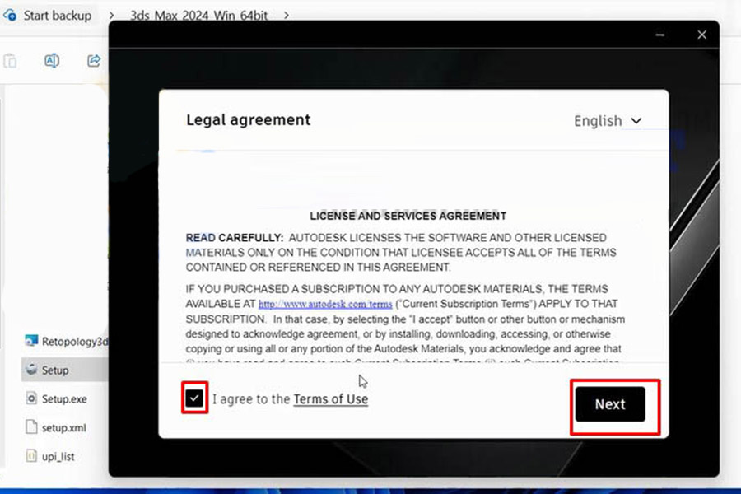Minimize the Autodesk installer window

(x=659, y=35)
